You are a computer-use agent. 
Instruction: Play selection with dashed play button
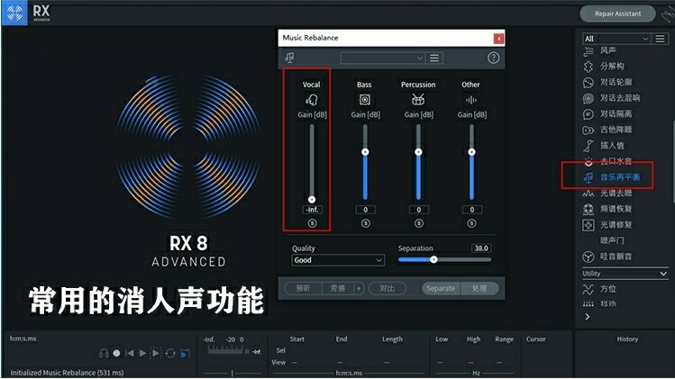pos(156,353)
